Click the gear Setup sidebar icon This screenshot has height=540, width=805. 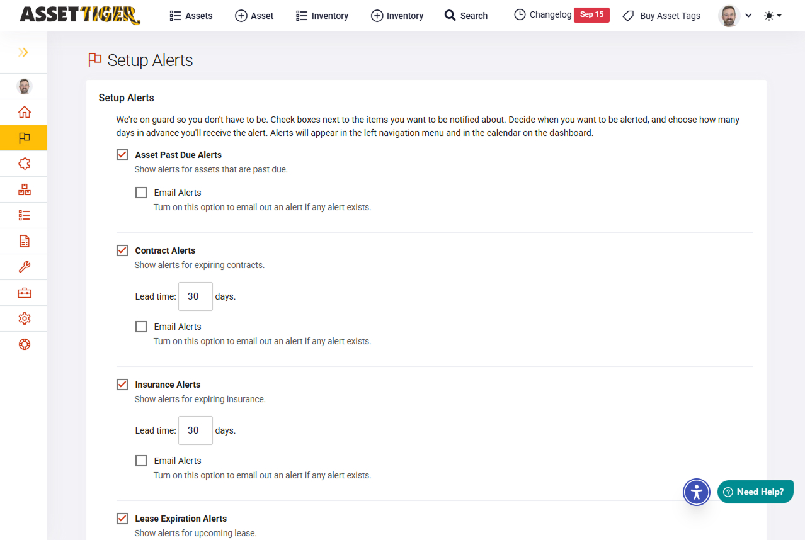(24, 318)
